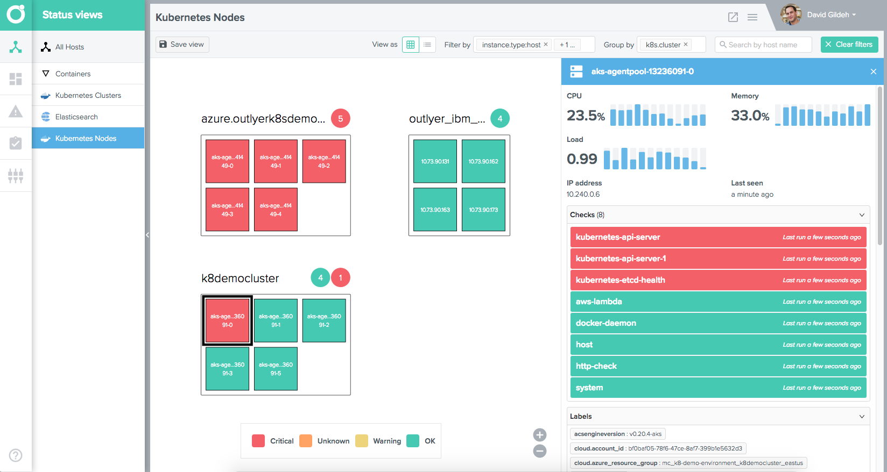Open the help question mark icon

16,455
